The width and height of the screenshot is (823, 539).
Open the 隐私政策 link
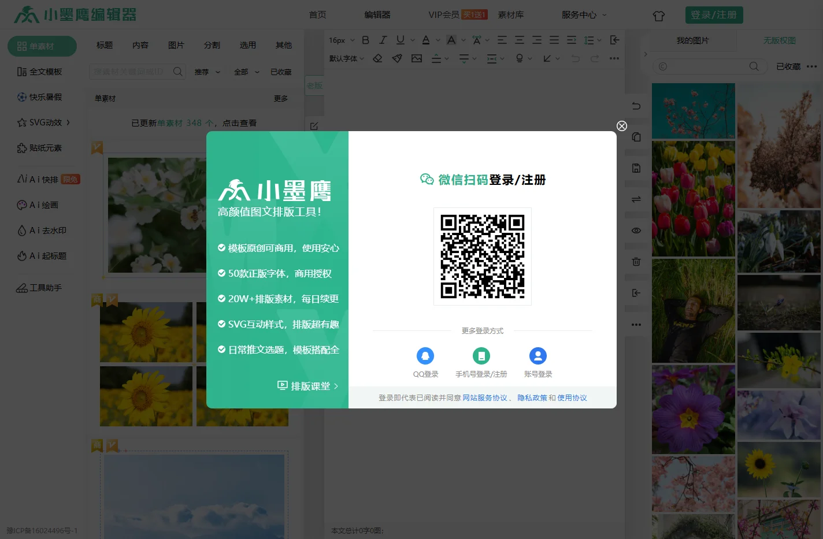532,398
